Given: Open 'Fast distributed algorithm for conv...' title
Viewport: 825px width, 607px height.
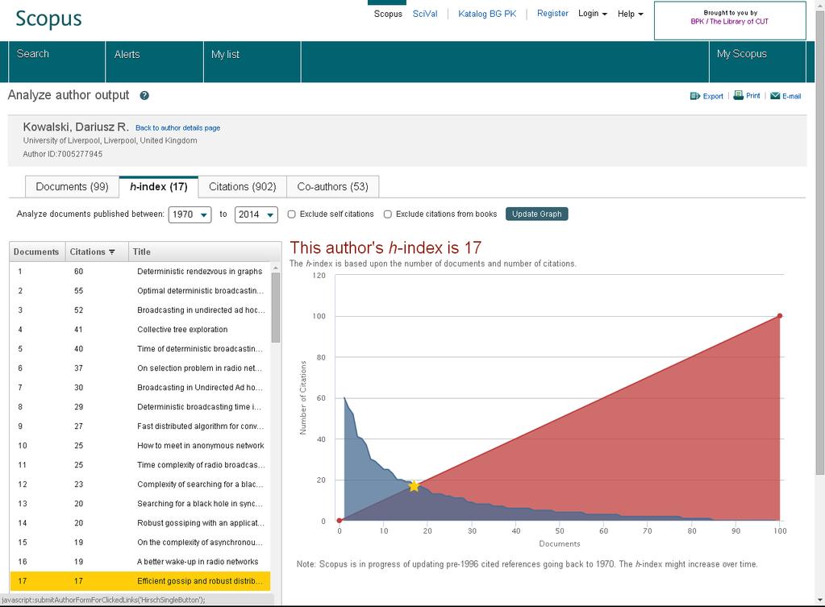Looking at the screenshot, I should point(201,426).
